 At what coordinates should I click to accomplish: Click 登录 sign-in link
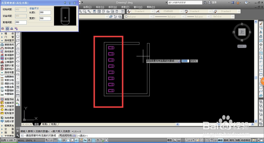pyautogui.click(x=214, y=3)
